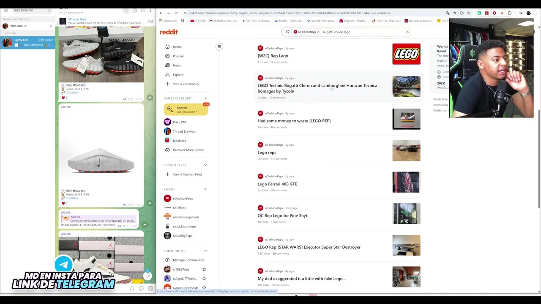This screenshot has height=304, width=541.
Task: Clear the NIKE MIND 001 search text
Action: point(49,10)
